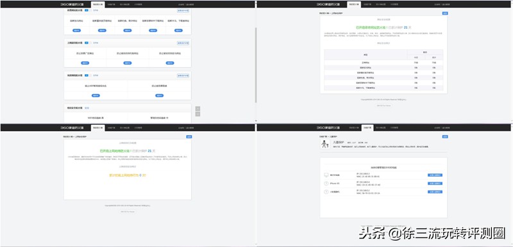Click the 儿童保护 title text

tap(339, 143)
